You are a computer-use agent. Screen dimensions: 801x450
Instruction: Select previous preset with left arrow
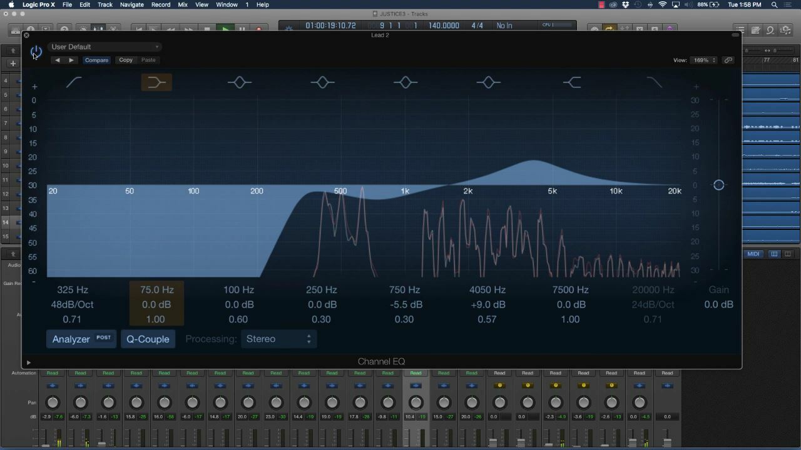[x=58, y=60]
